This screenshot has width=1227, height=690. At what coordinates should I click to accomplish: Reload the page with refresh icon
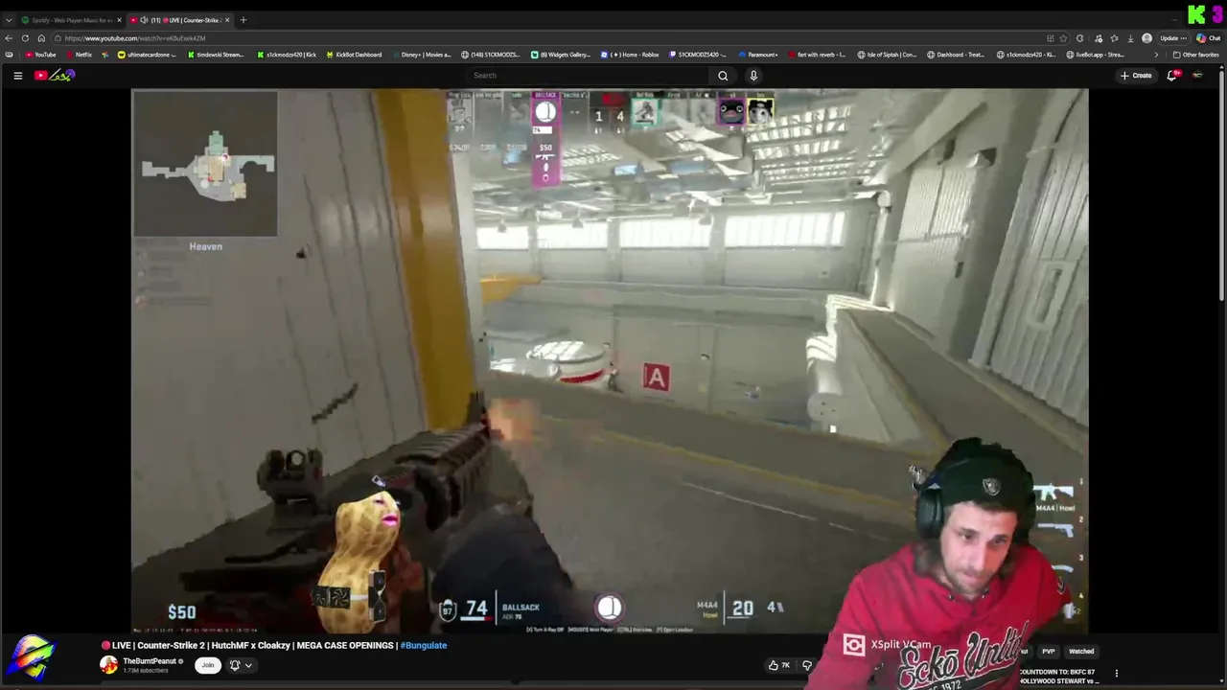(x=25, y=38)
